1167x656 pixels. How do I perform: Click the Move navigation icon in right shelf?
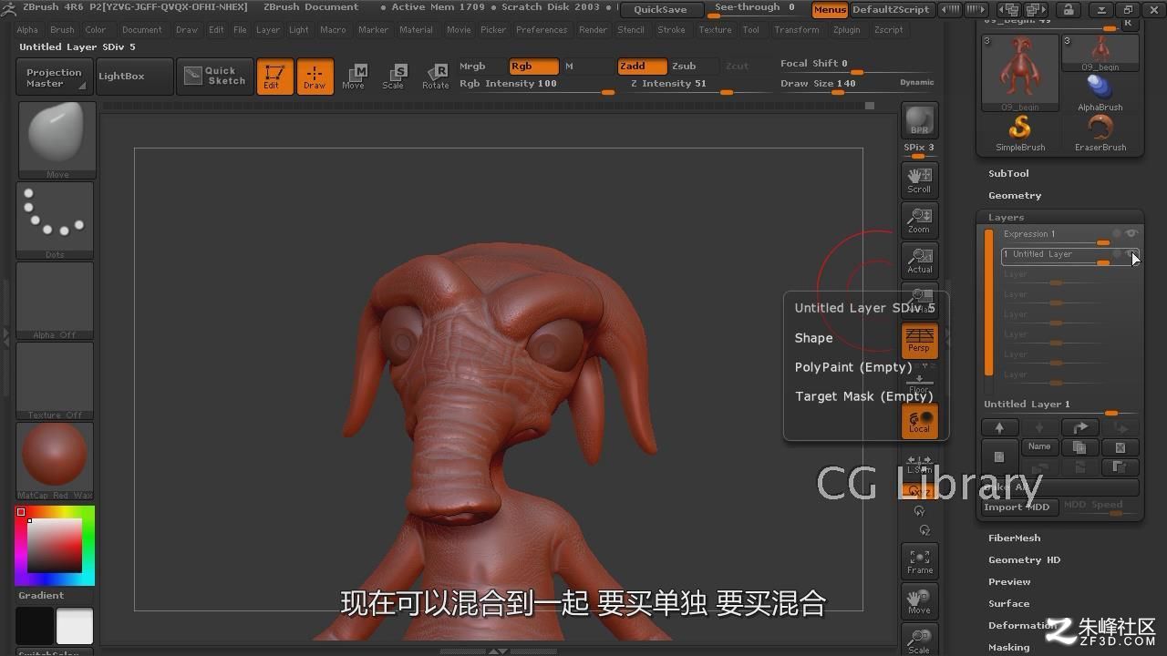(x=919, y=601)
